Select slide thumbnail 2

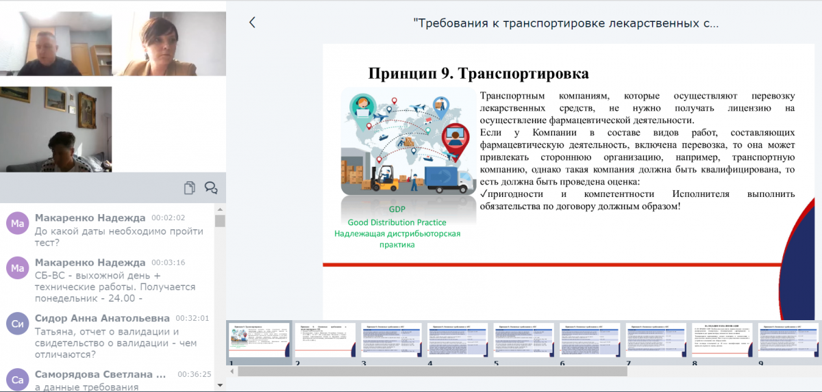(x=325, y=340)
